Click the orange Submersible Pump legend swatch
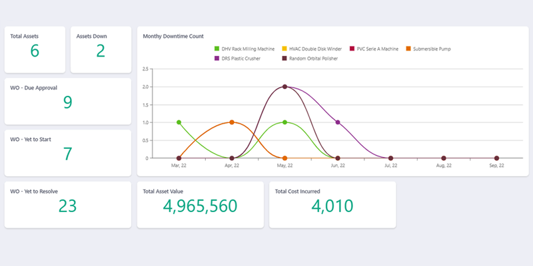The width and height of the screenshot is (533, 266). 409,49
